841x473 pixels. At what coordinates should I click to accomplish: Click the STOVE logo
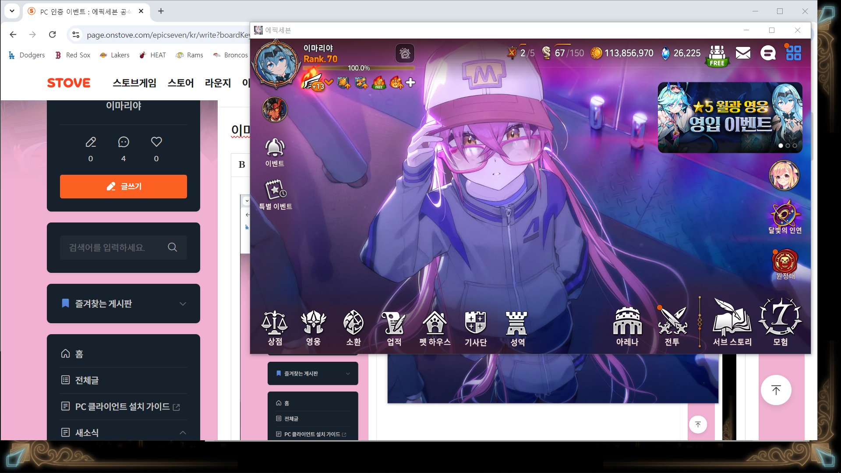pyautogui.click(x=69, y=83)
